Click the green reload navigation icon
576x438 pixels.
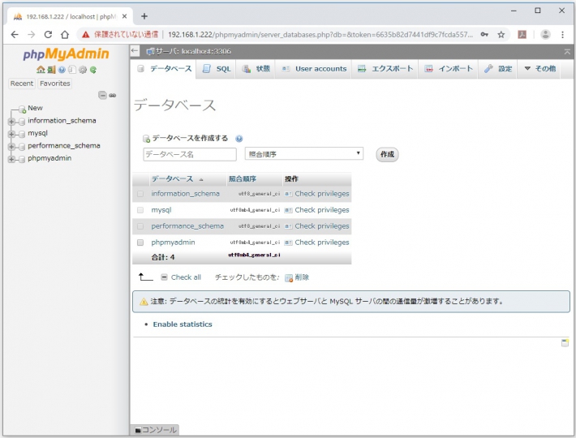pos(93,70)
